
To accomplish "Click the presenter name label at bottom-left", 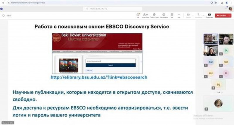I will (x=8, y=123).
